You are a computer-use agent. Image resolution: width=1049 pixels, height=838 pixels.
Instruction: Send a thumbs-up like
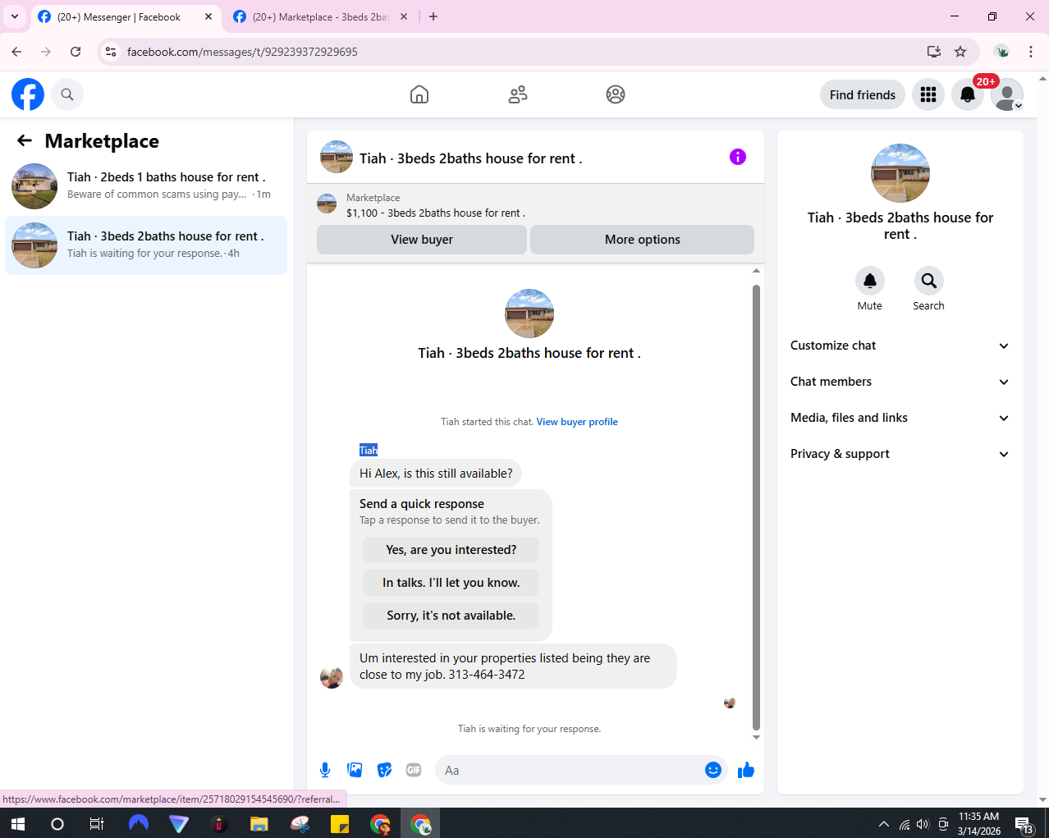(746, 770)
